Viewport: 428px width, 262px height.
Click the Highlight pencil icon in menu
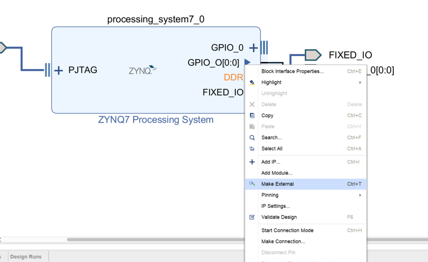[252, 82]
